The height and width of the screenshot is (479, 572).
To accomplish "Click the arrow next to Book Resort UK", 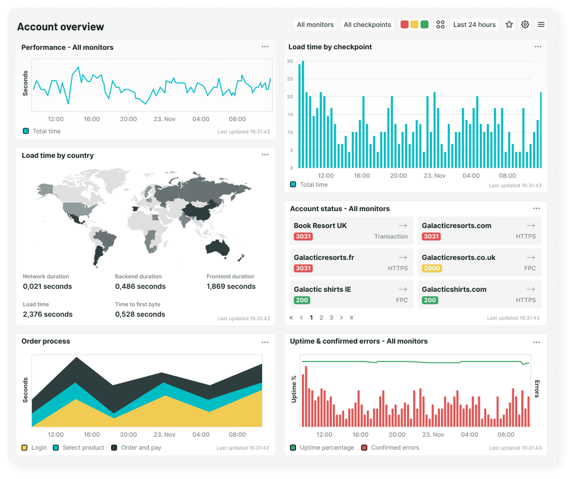I will coord(403,225).
